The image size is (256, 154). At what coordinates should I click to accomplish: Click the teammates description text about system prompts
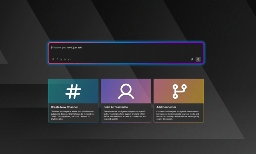pos(125,115)
